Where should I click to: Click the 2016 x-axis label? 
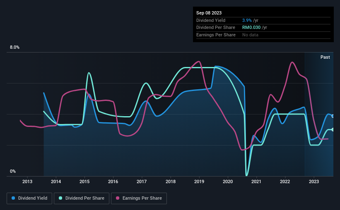pyautogui.click(x=113, y=181)
